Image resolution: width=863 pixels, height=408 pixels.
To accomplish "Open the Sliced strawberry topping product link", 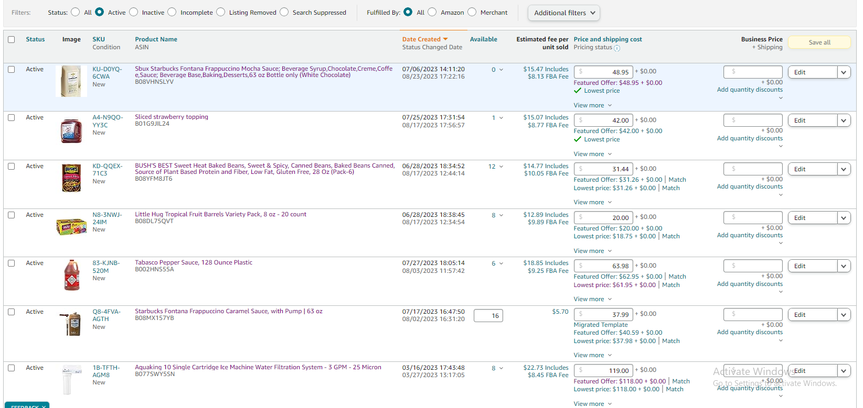I will (x=172, y=117).
